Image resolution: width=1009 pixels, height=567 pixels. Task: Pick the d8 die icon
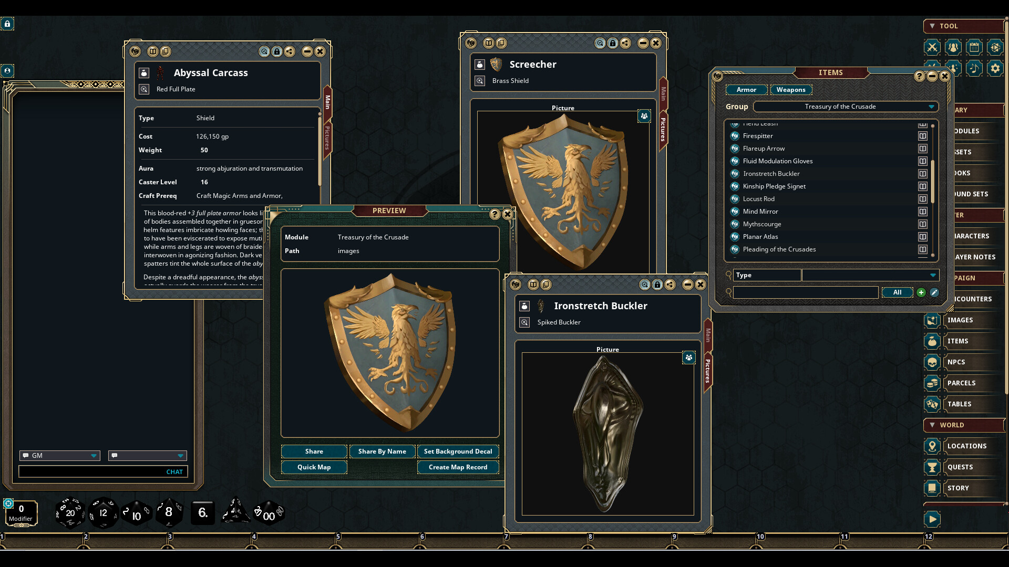169,512
